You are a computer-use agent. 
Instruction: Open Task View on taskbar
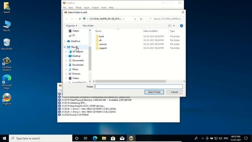point(85,138)
